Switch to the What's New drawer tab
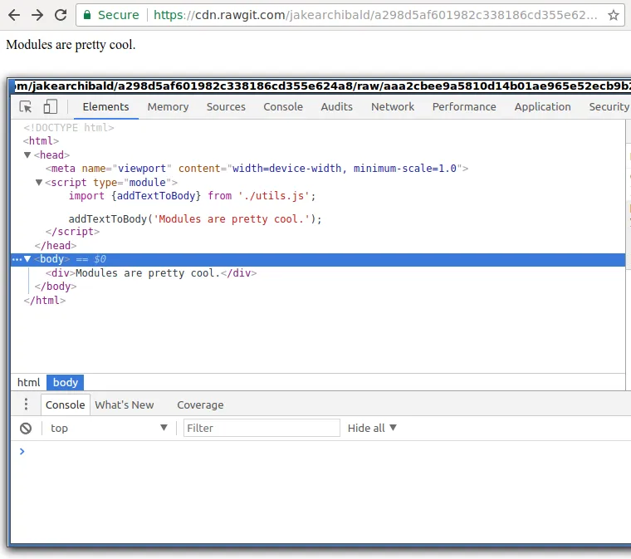This screenshot has width=631, height=559. pyautogui.click(x=125, y=405)
